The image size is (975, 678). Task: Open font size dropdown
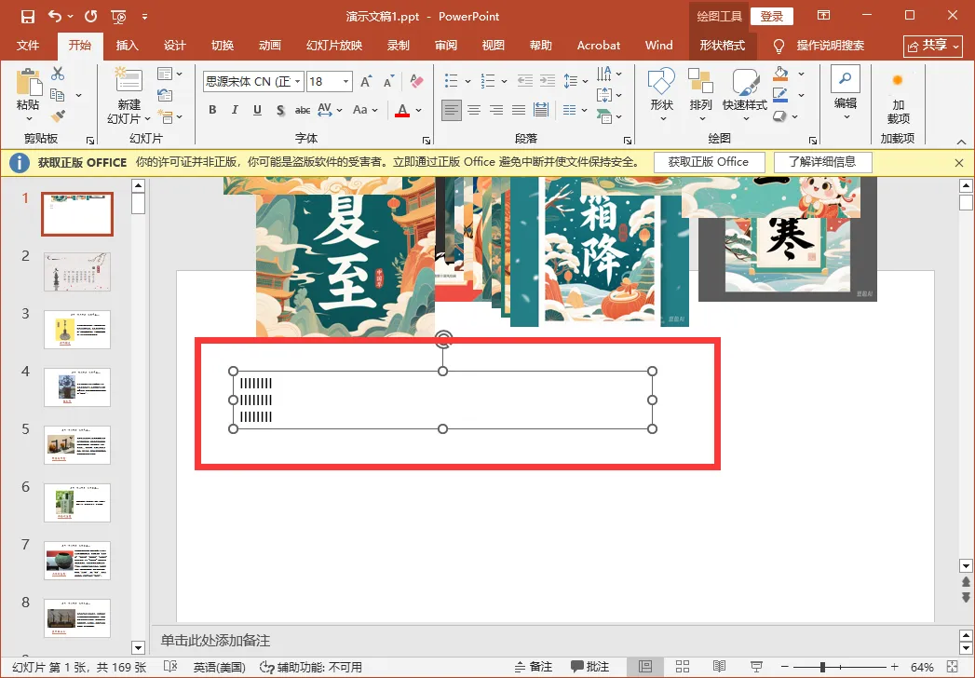(345, 81)
